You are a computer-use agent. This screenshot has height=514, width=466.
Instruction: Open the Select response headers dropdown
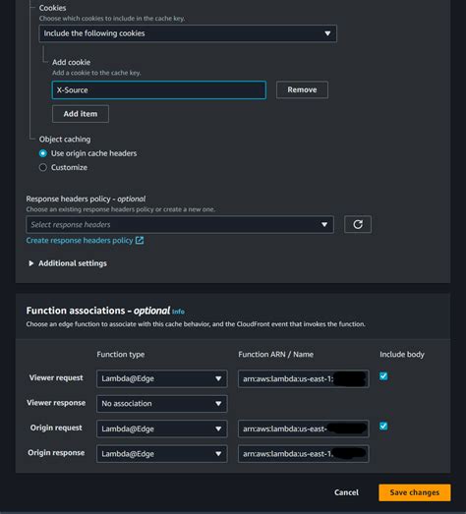tap(180, 224)
